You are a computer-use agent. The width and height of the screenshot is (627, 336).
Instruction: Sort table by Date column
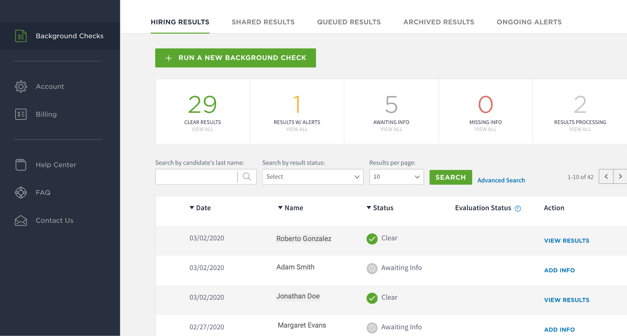click(200, 208)
